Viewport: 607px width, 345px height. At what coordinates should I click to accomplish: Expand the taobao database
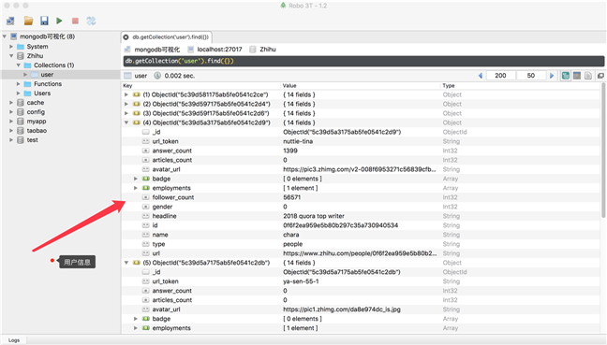click(11, 131)
